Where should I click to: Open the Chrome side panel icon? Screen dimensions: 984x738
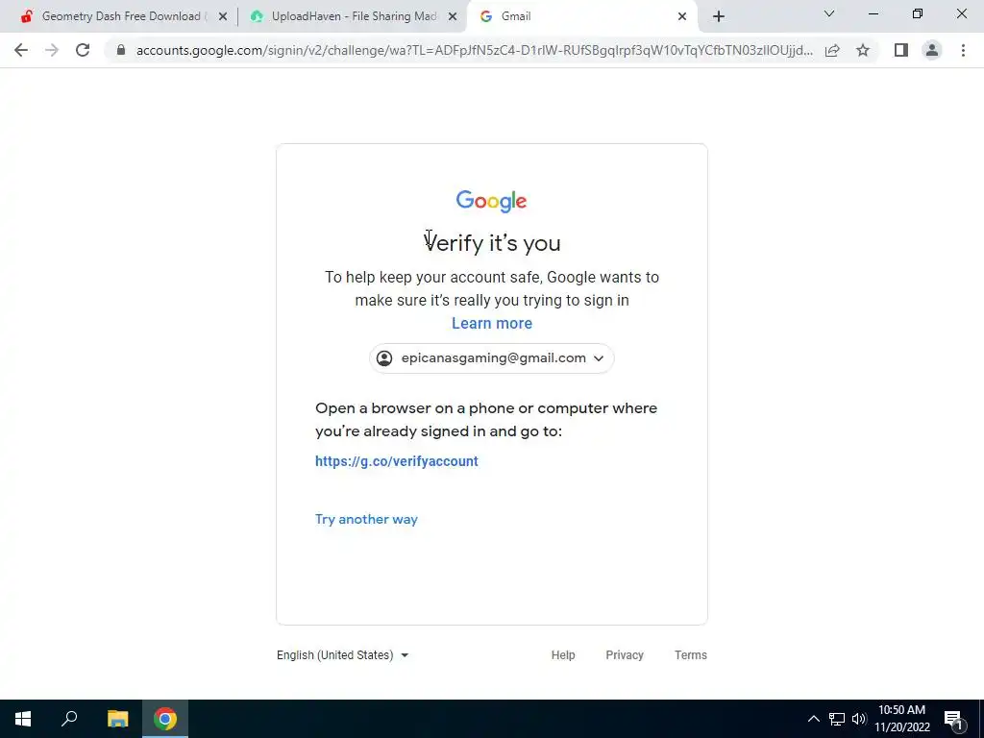point(901,50)
